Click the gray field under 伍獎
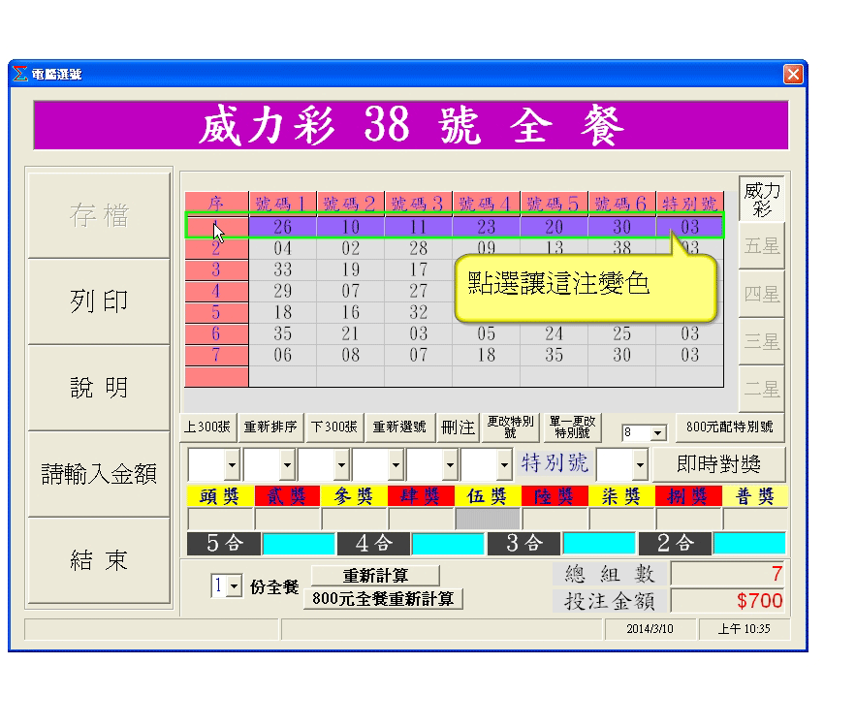Screen dimensions: 856x727 point(488,519)
